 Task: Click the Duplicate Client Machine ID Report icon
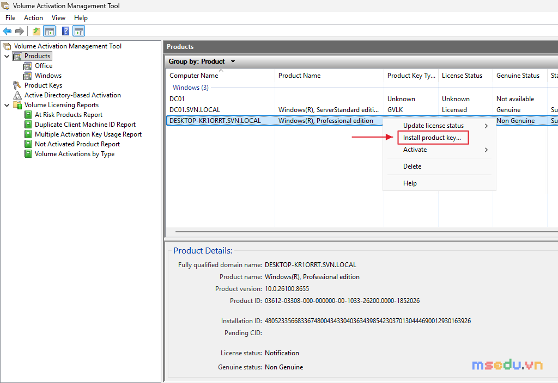point(28,125)
